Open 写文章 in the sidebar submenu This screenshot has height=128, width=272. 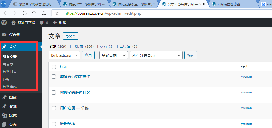point(8,65)
